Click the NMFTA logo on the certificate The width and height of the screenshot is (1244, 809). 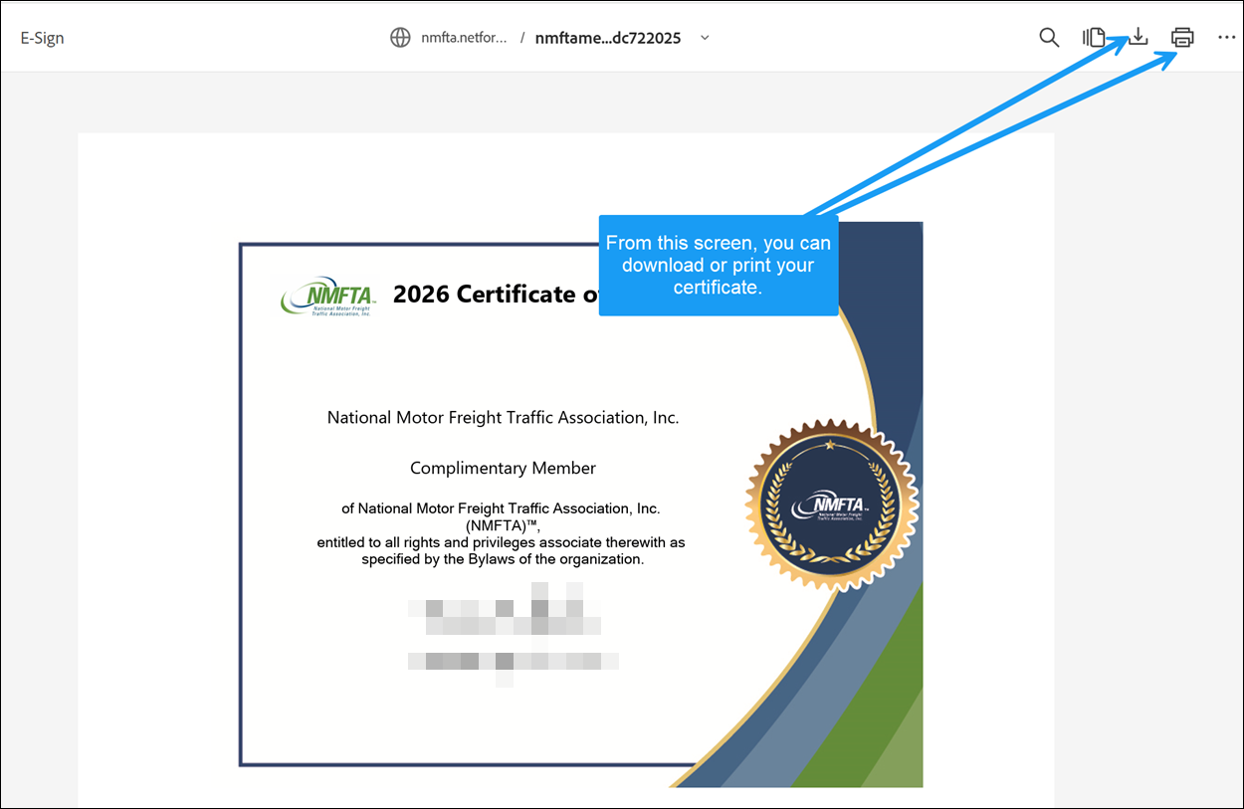tap(327, 296)
